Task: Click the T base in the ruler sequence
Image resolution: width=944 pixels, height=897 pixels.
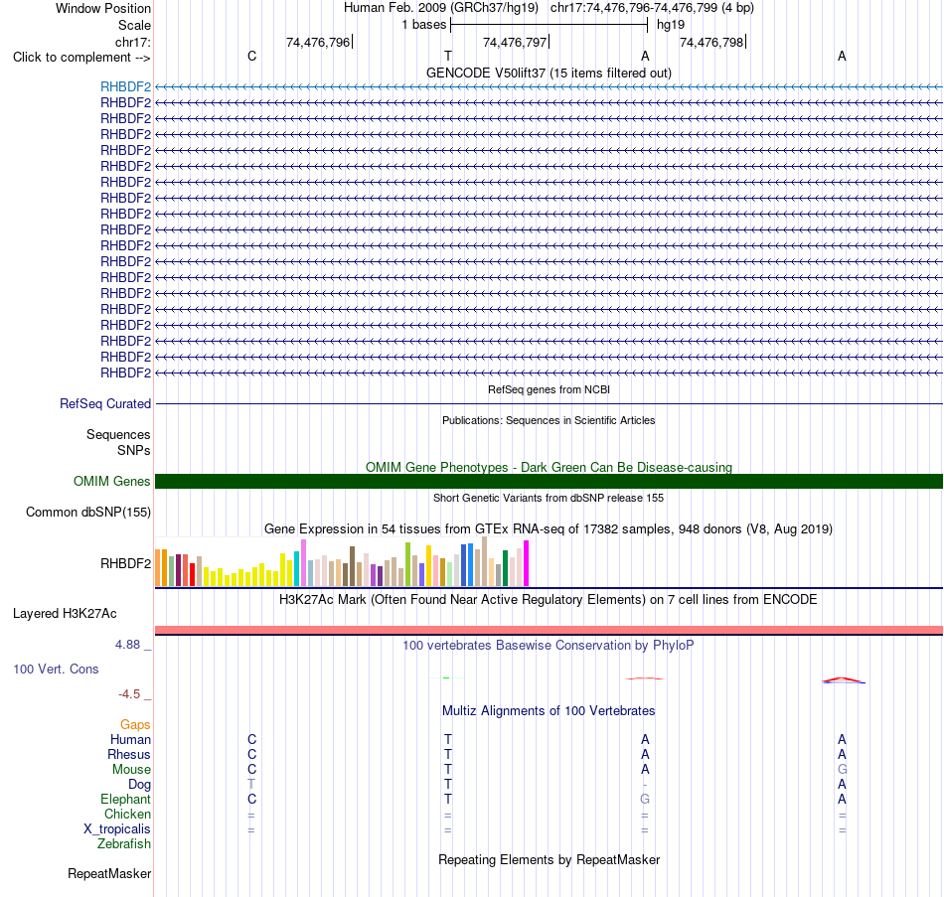Action: pyautogui.click(x=448, y=56)
